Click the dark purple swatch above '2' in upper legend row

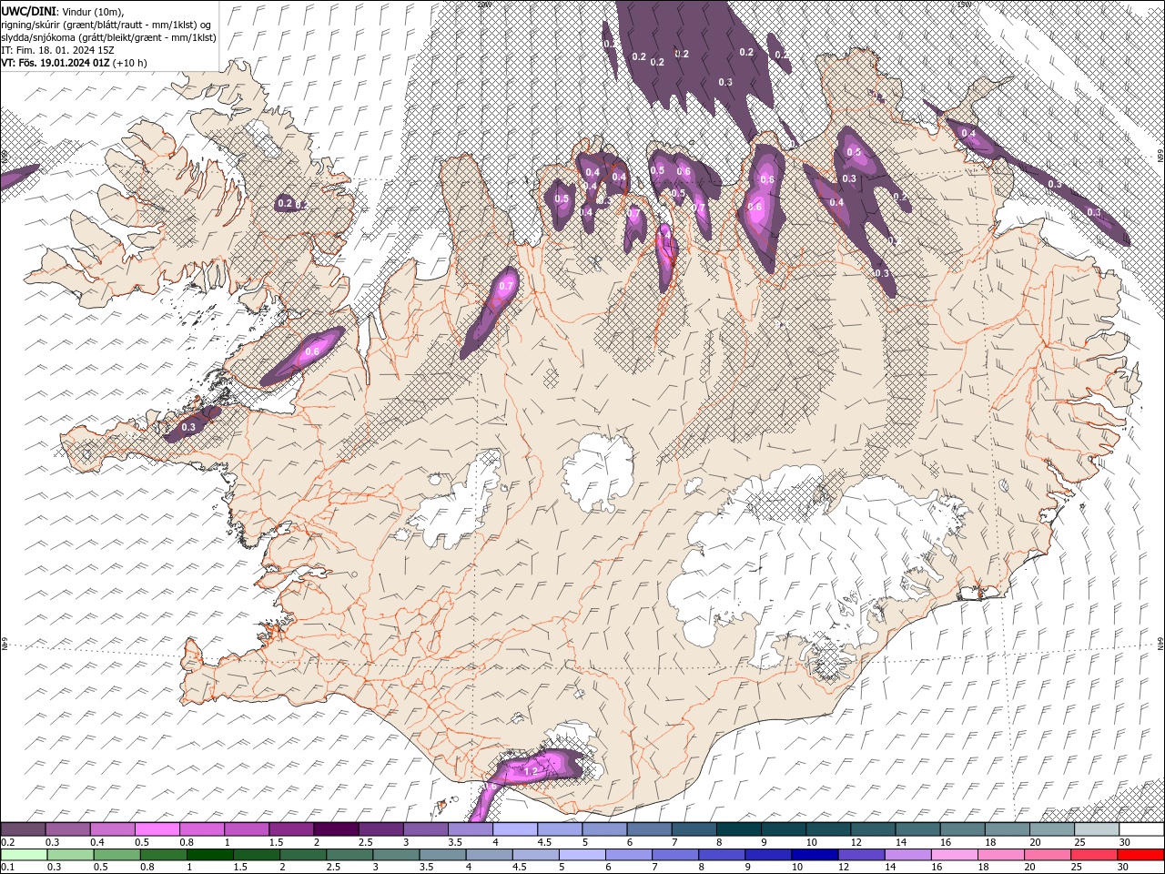tap(335, 829)
